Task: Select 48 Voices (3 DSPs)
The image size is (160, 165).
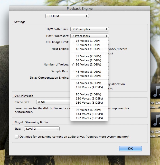Action: (x=89, y=72)
